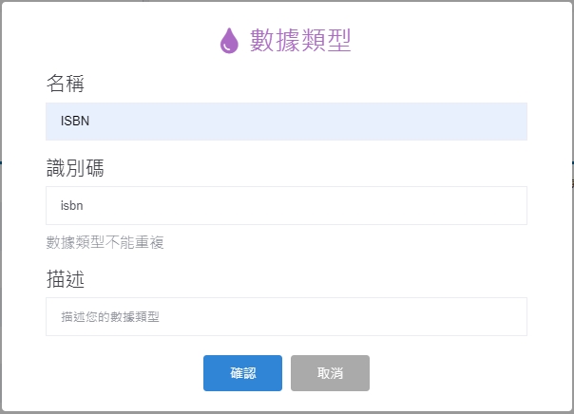The width and height of the screenshot is (574, 414).
Task: Click the droplet logo beside the dialog title
Action: [229, 41]
